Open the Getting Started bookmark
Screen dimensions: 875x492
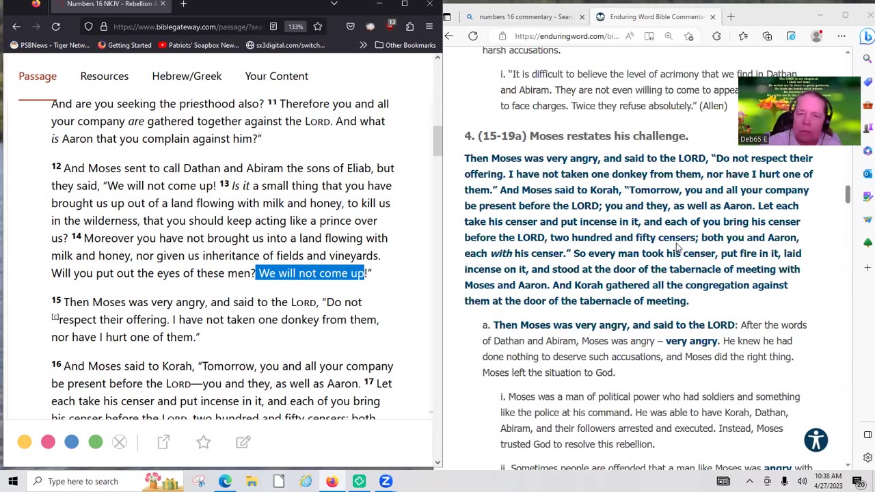coord(124,45)
